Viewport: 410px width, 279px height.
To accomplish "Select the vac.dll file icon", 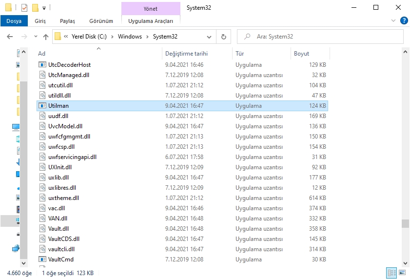I will point(42,208).
